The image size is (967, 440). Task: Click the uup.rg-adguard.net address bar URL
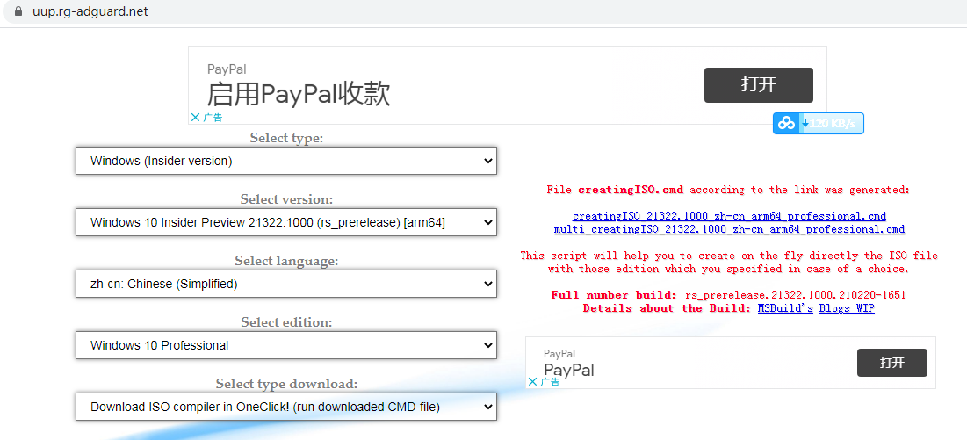(90, 11)
